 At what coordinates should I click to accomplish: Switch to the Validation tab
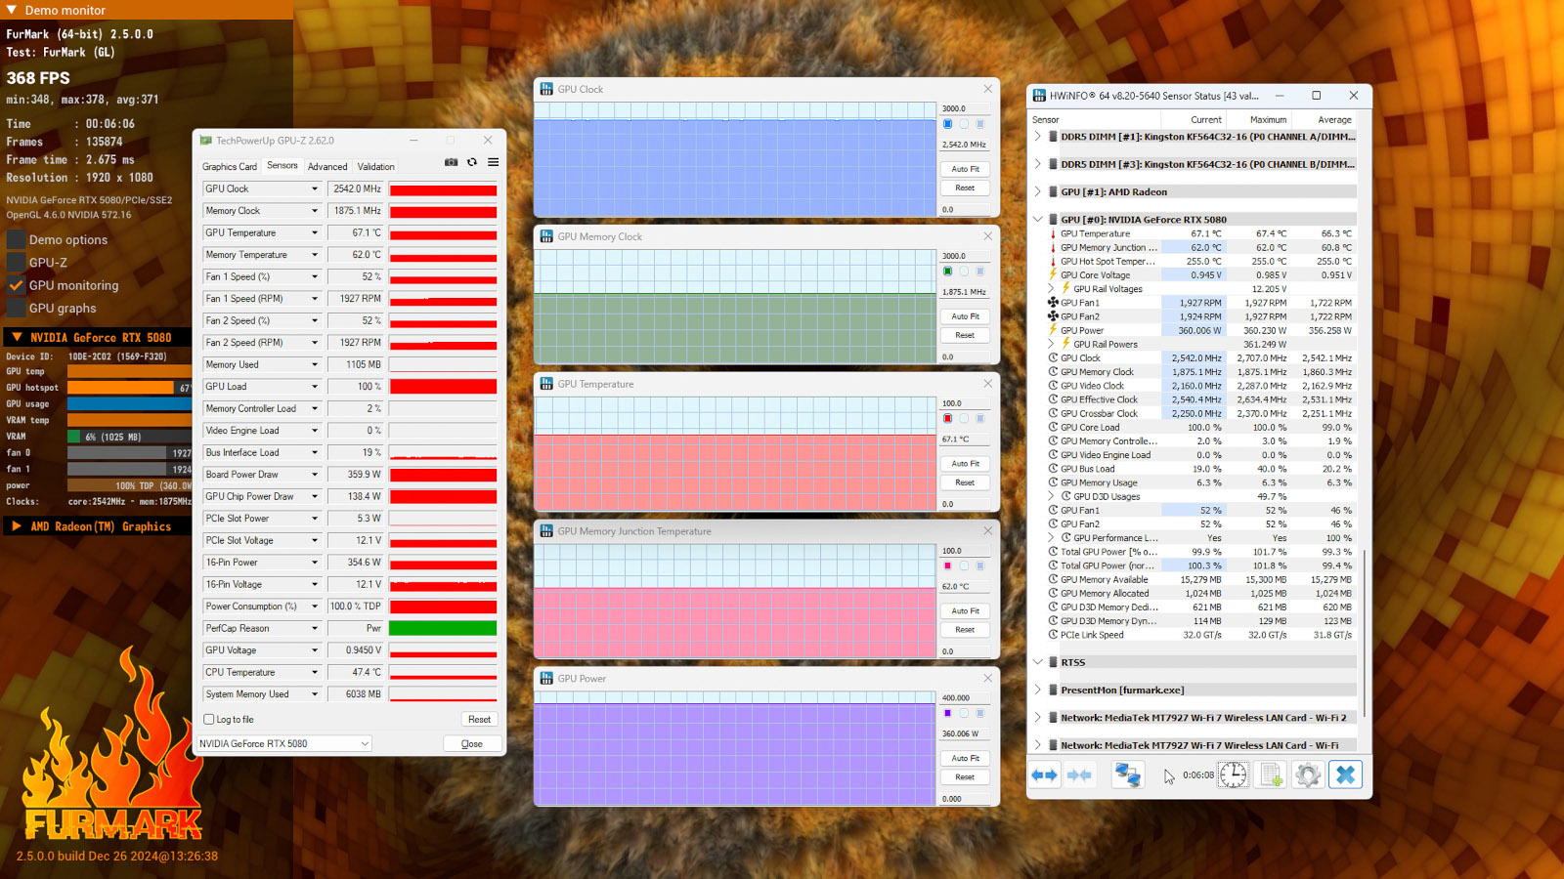376,167
